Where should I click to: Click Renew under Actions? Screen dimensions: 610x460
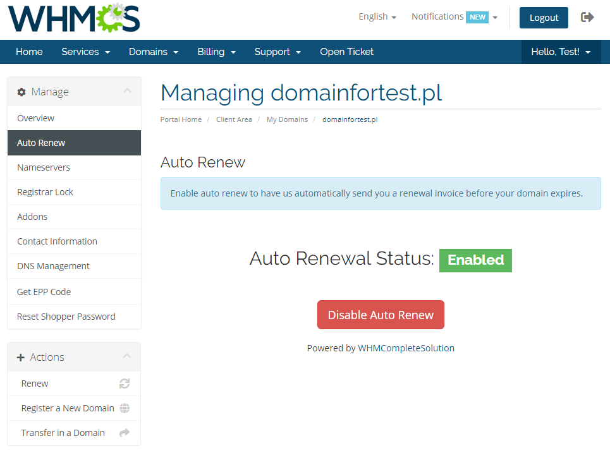74,384
